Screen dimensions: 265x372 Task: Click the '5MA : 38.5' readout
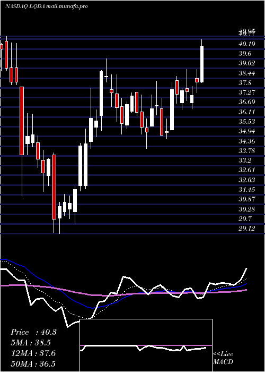point(31,343)
